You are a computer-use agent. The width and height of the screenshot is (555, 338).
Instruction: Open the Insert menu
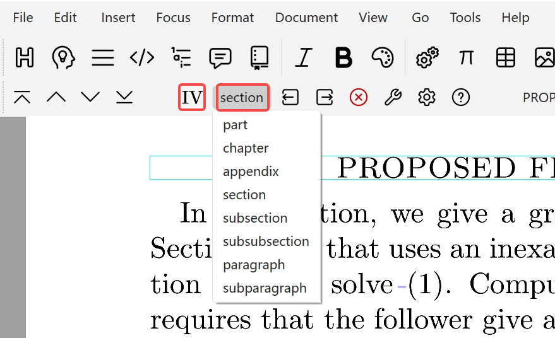[118, 18]
